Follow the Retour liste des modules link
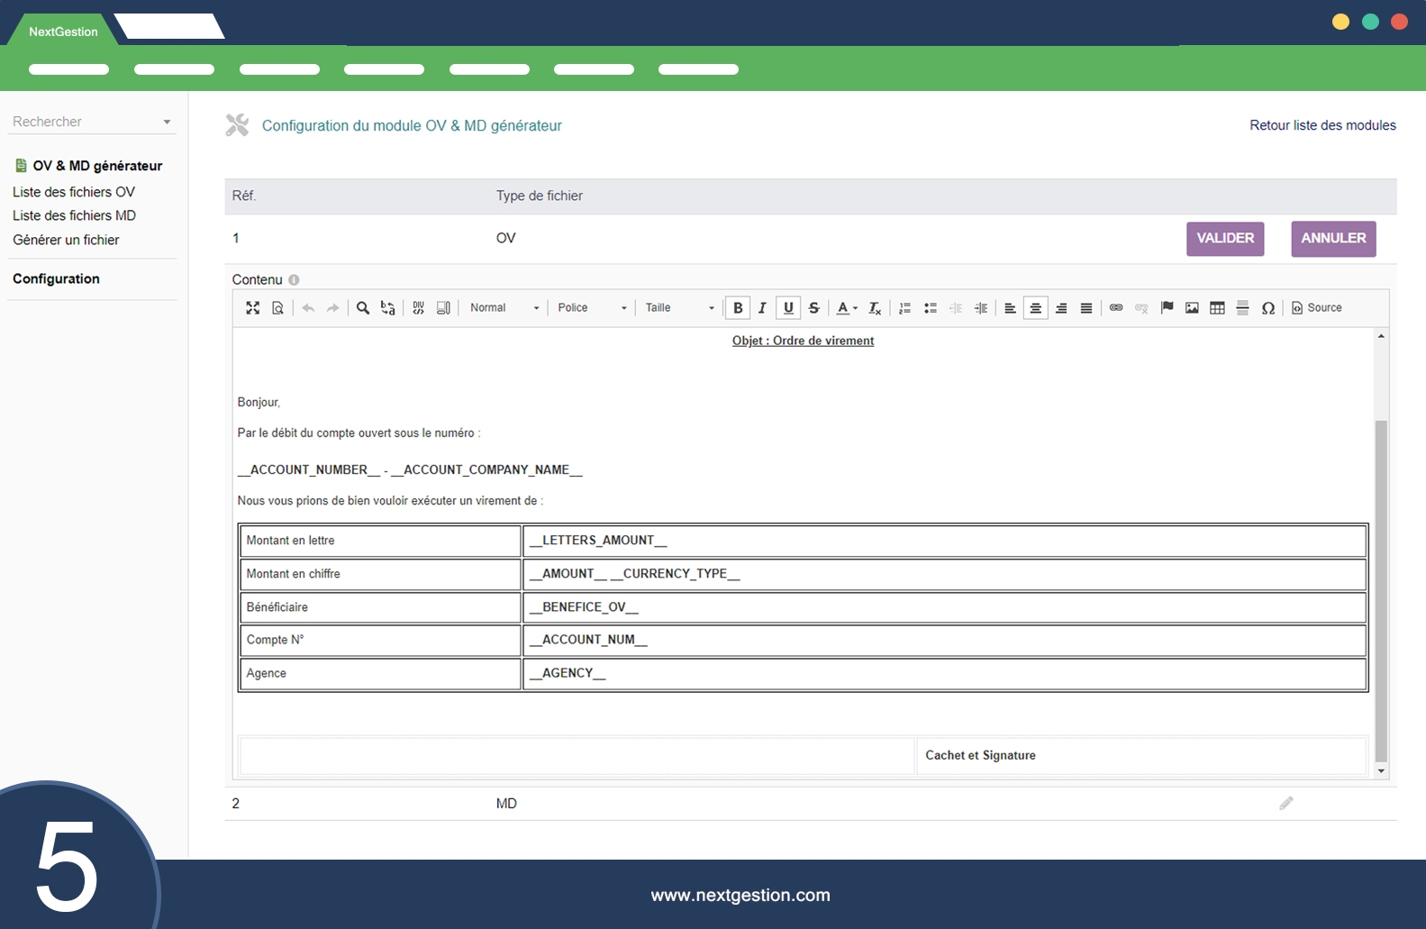This screenshot has width=1426, height=929. coord(1322,125)
